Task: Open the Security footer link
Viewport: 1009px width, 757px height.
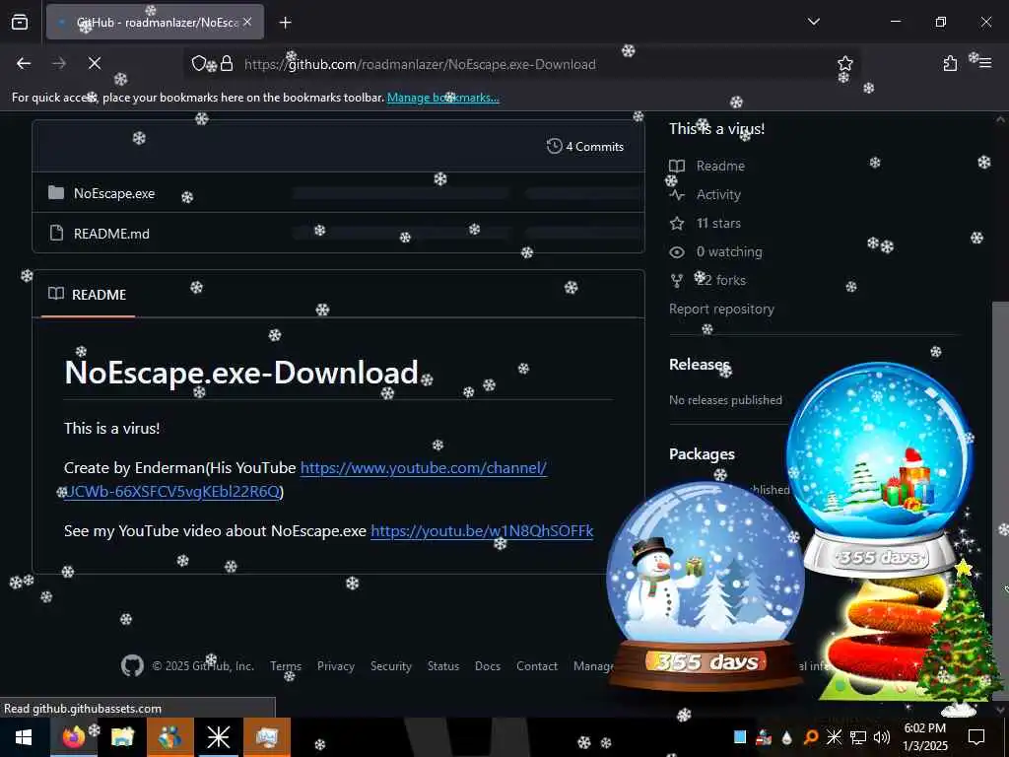Action: point(390,666)
